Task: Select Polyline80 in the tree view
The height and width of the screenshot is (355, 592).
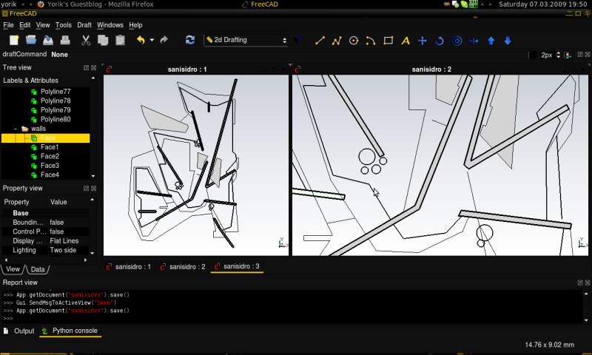Action: click(55, 119)
